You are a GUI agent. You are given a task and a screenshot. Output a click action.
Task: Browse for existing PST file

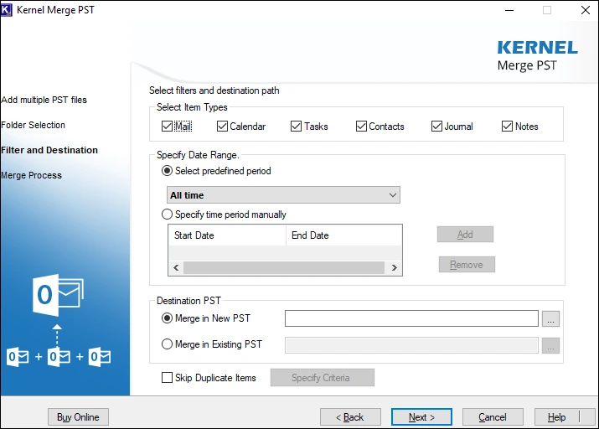click(x=550, y=346)
